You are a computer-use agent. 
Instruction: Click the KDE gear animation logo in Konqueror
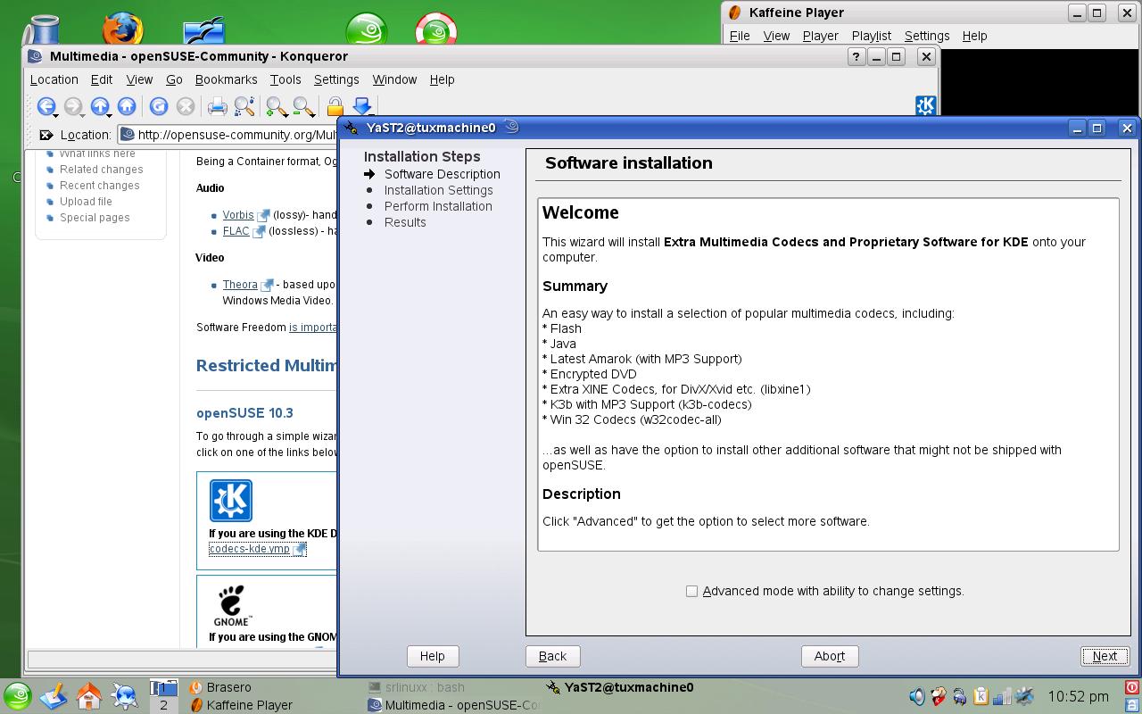point(925,105)
